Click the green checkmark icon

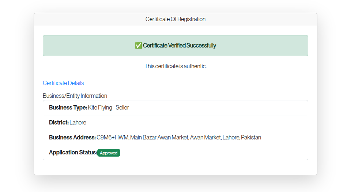coord(138,46)
